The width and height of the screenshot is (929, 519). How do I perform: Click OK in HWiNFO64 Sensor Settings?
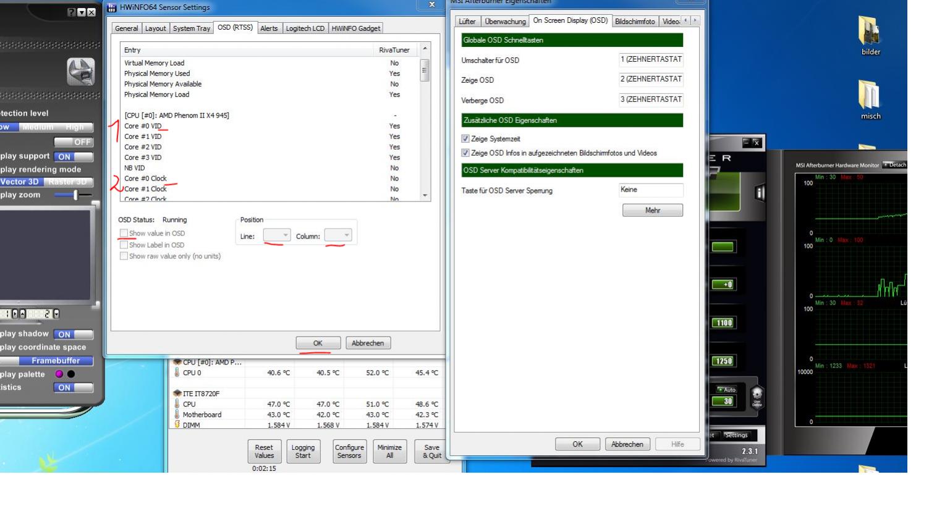[318, 343]
